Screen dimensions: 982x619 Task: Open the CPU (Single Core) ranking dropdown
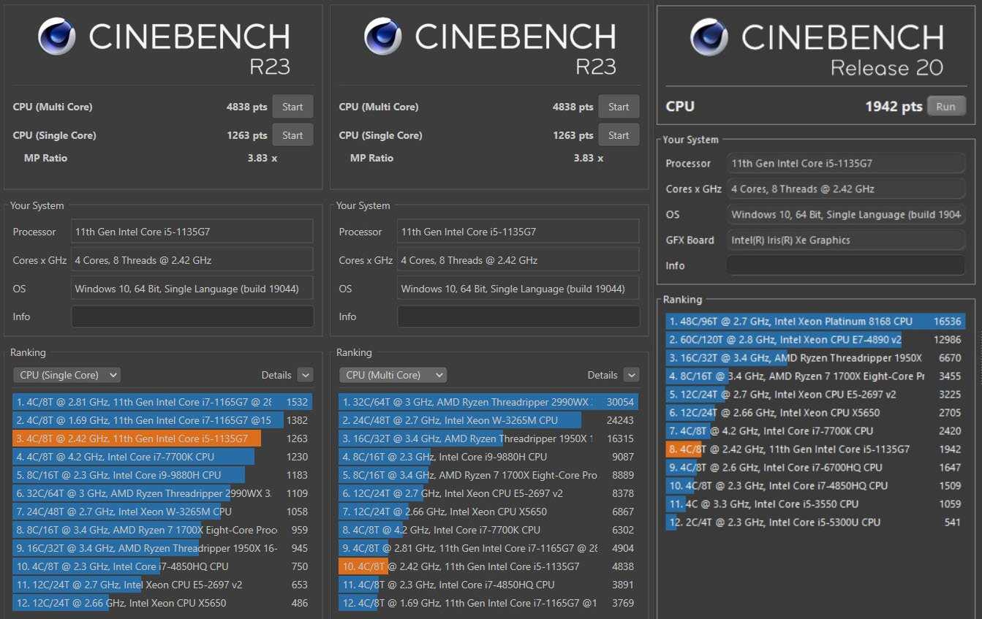coord(67,375)
